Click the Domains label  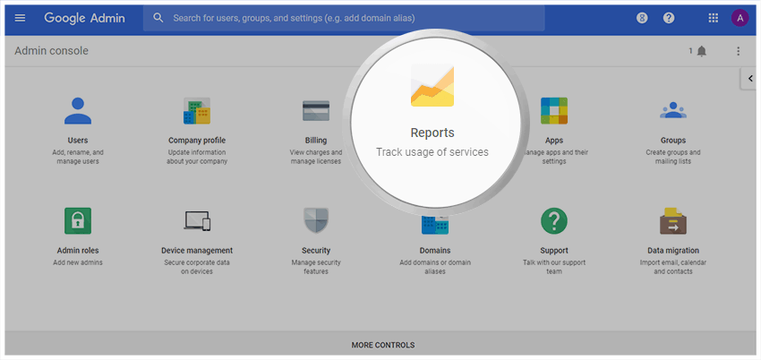point(435,251)
